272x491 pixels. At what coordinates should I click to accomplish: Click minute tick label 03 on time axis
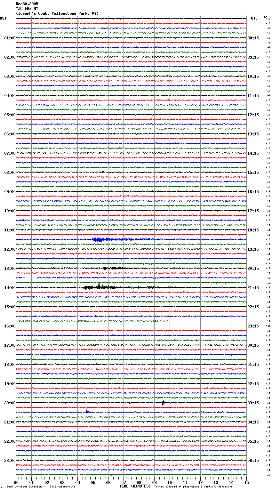(62, 482)
